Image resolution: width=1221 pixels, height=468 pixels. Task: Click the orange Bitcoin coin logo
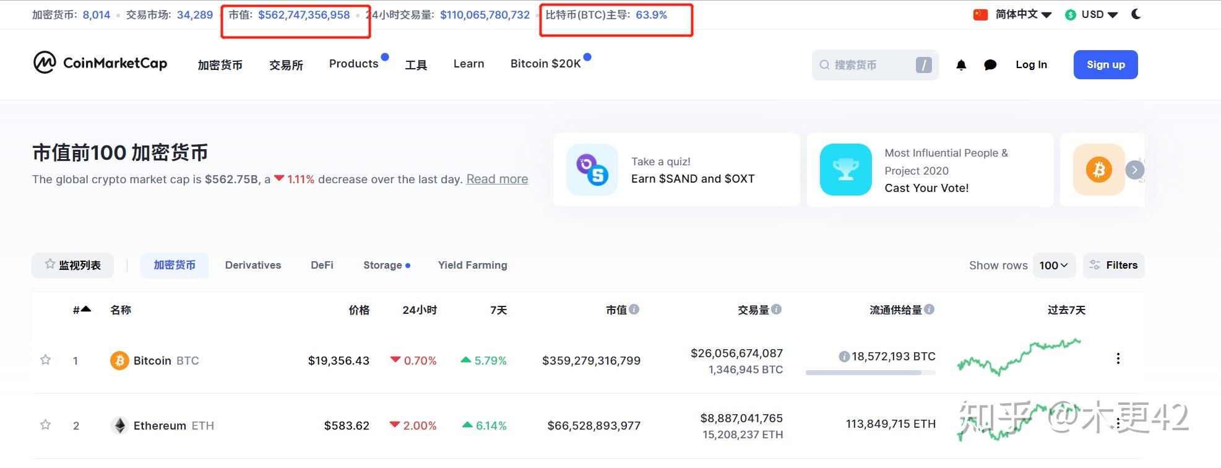(x=119, y=360)
